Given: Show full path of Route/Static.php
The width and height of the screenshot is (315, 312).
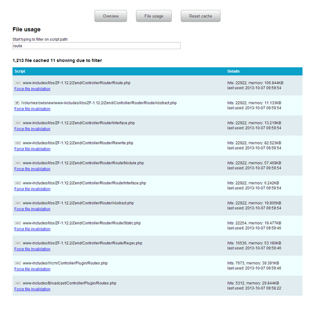Looking at the screenshot, I should 18,223.
